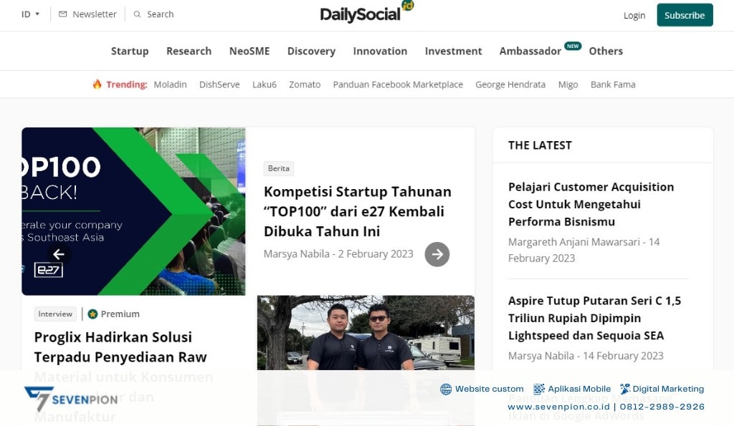Screen dimensions: 734x426
Task: Open Pelajari Customer Acquisition Cost article
Action: tap(591, 204)
